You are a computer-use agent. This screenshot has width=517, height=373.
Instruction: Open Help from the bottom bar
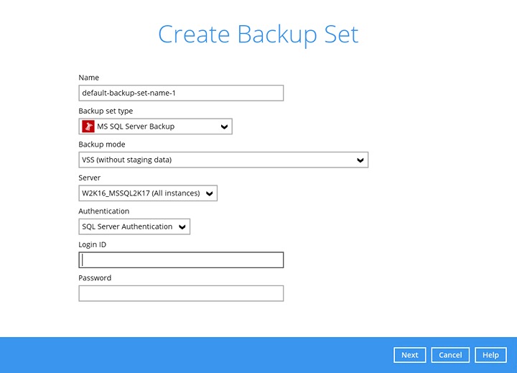[490, 355]
